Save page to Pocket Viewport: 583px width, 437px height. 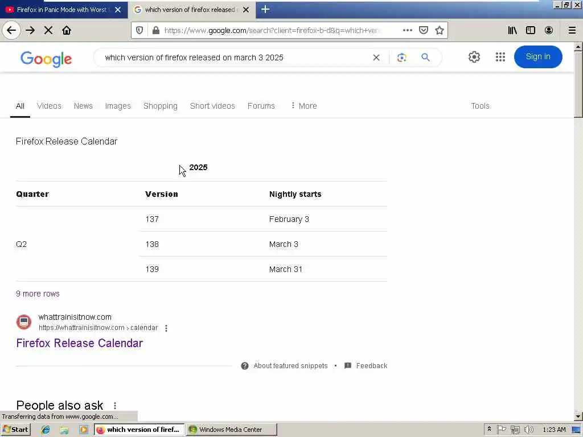[x=424, y=30]
